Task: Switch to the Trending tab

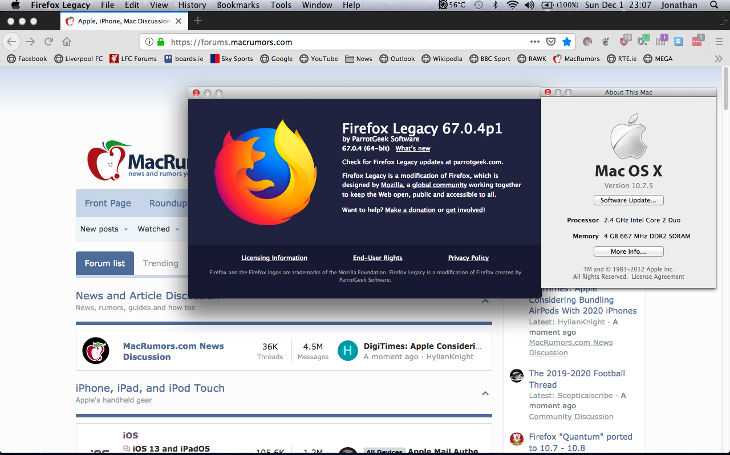Action: click(161, 263)
